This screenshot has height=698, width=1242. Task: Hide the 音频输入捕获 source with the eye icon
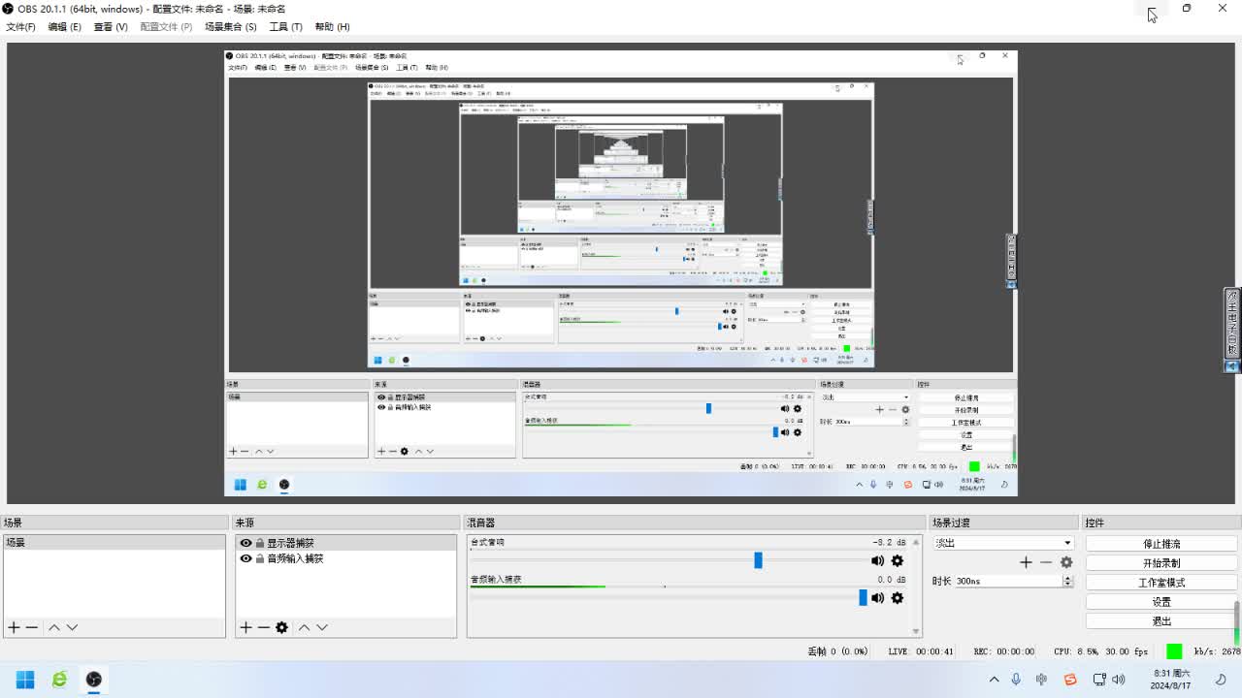[245, 558]
